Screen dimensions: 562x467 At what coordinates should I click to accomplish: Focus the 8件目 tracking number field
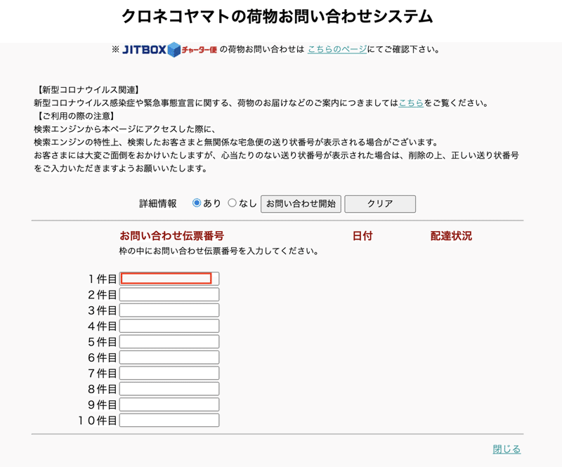(x=169, y=389)
